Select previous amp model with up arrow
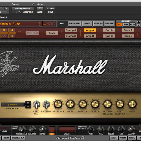This screenshot has height=141, width=141. click(28, 103)
